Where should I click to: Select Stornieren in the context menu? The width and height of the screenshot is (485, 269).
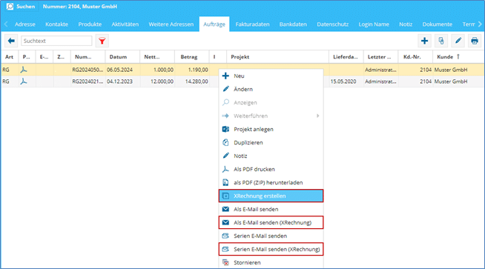pyautogui.click(x=271, y=262)
